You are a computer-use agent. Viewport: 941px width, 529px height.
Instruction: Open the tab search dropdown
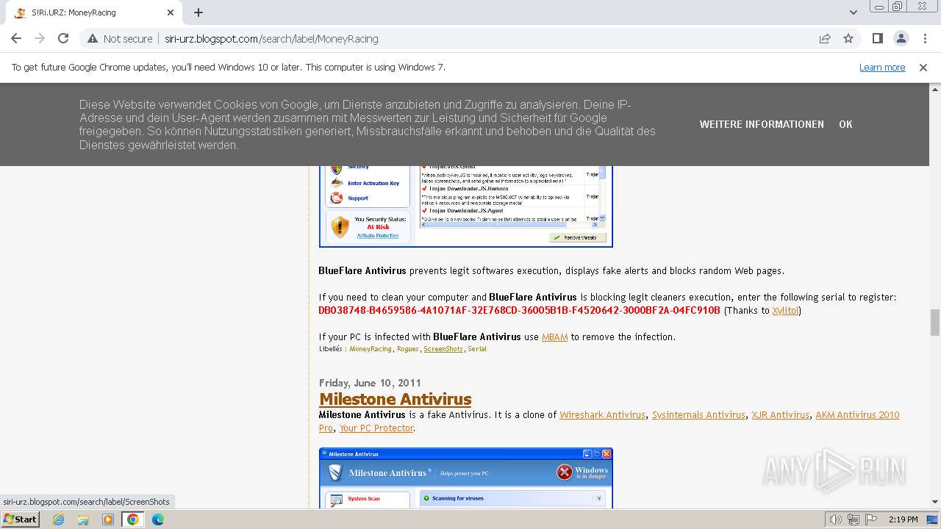[853, 12]
